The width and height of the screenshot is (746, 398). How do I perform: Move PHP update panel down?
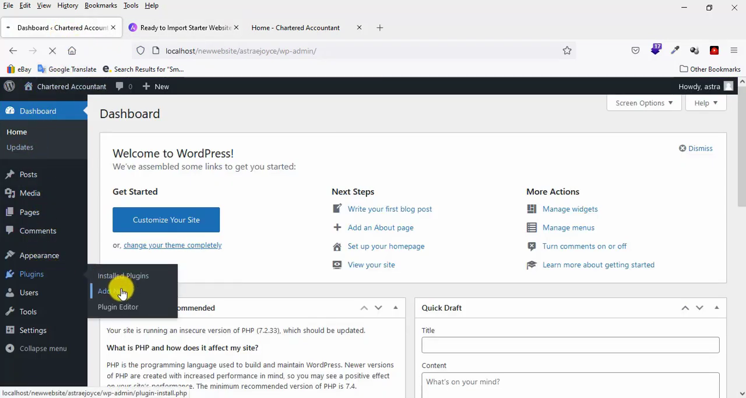(378, 308)
